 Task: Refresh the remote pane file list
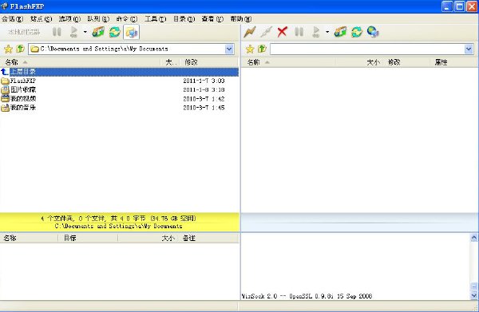pyautogui.click(x=357, y=32)
